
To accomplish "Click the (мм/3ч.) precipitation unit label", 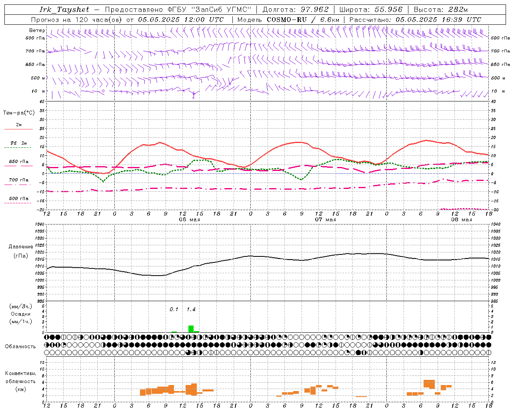I will point(21,307).
